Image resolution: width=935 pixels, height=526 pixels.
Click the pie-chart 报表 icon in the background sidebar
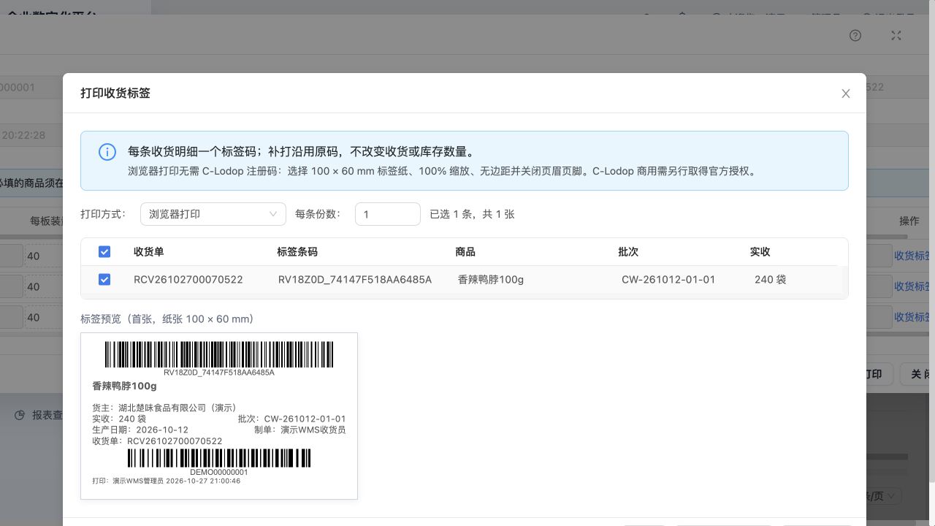pyautogui.click(x=20, y=415)
